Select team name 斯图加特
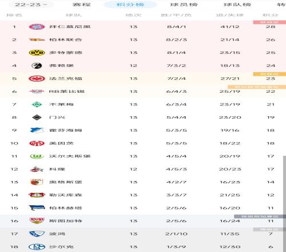286x252 pixels. tap(66, 221)
